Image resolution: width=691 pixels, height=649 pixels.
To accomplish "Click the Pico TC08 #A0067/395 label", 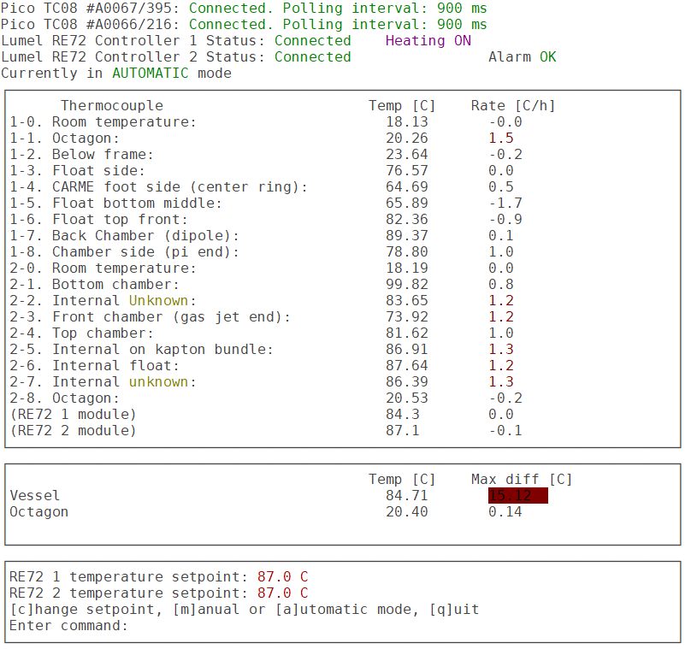I will click(x=90, y=9).
